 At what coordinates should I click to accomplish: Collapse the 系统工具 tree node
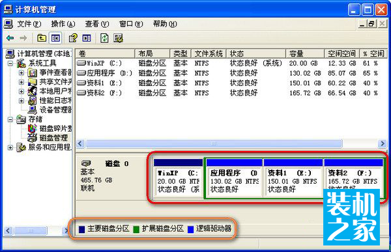point(10,63)
